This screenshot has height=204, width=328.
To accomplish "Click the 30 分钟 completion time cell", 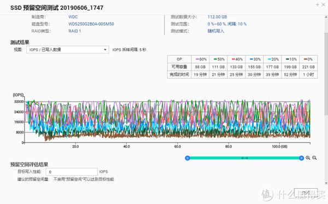I will click(254, 75).
